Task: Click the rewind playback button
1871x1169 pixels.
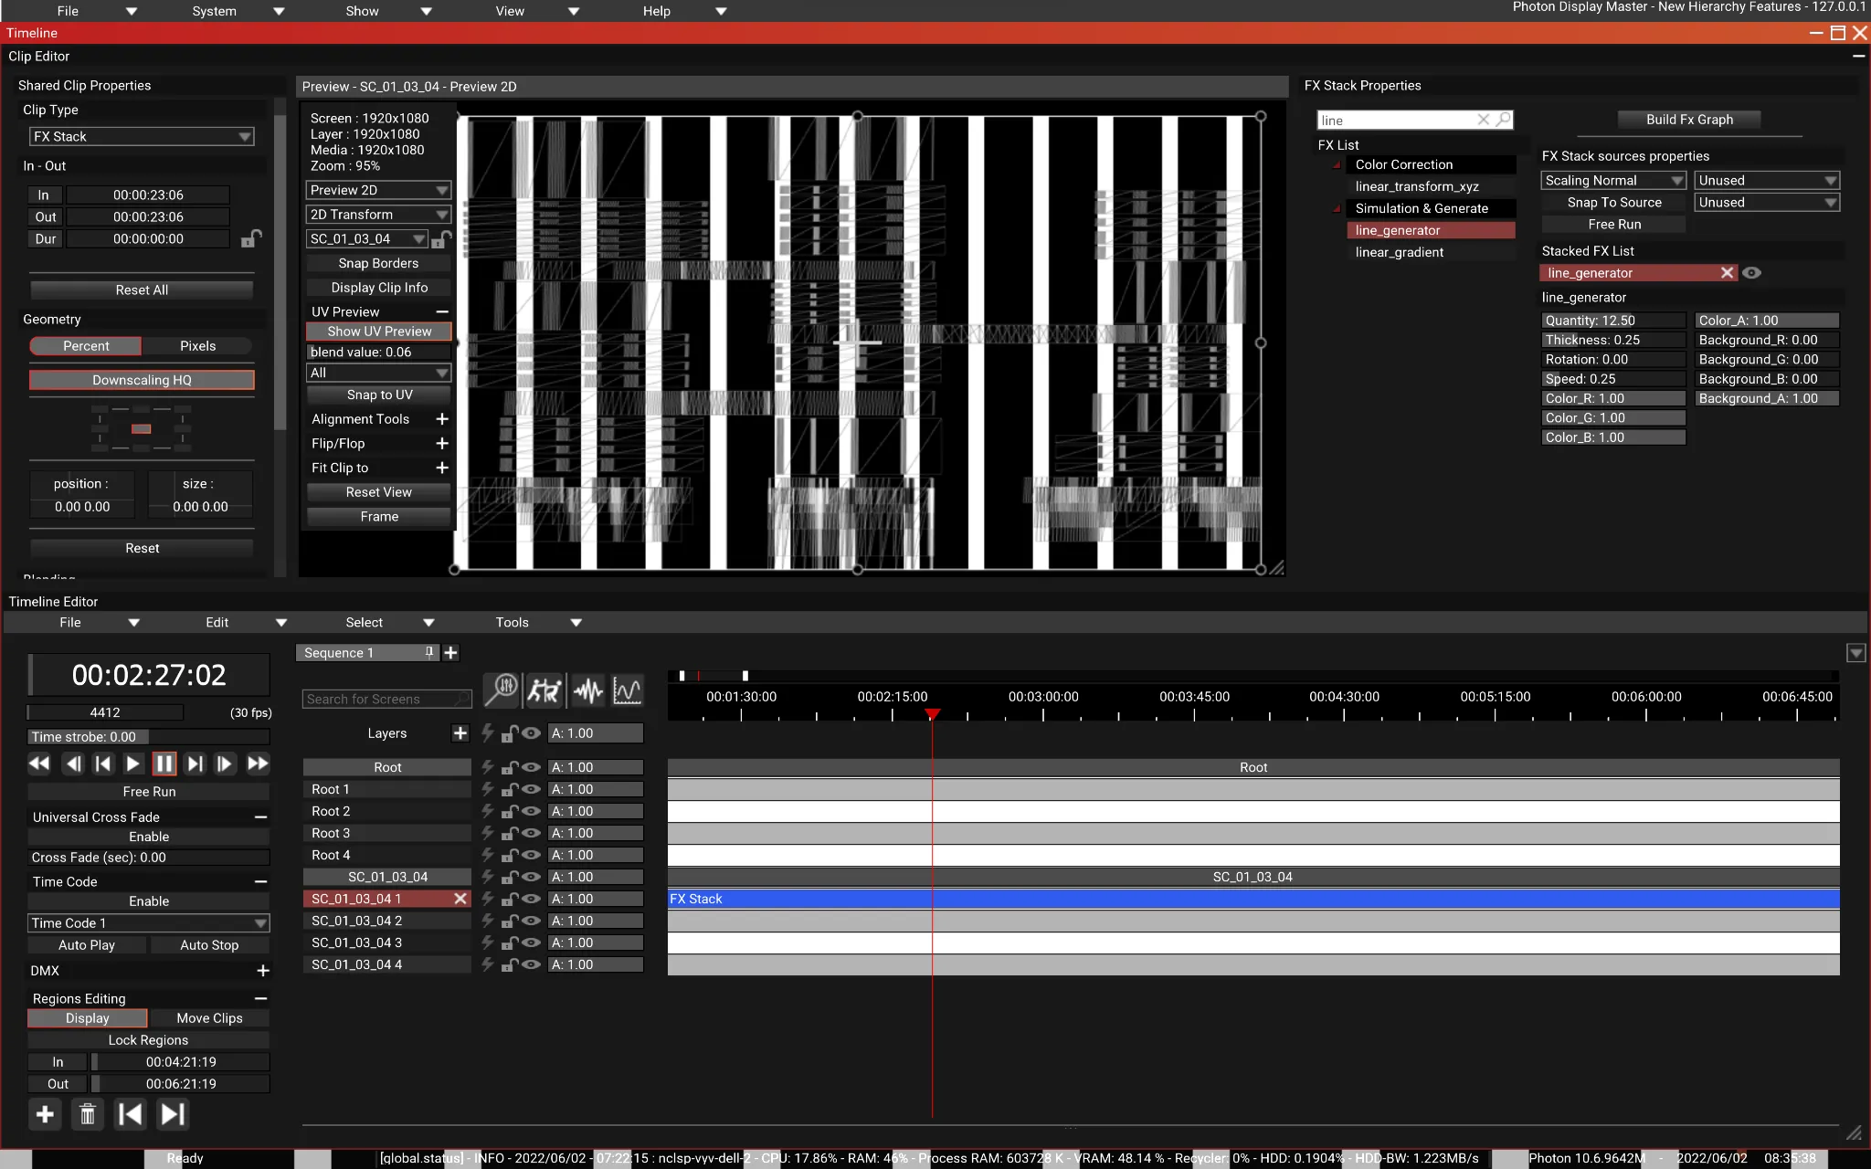Action: click(x=39, y=764)
